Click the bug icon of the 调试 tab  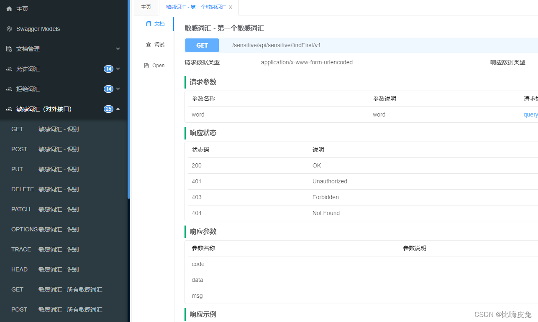(x=148, y=45)
